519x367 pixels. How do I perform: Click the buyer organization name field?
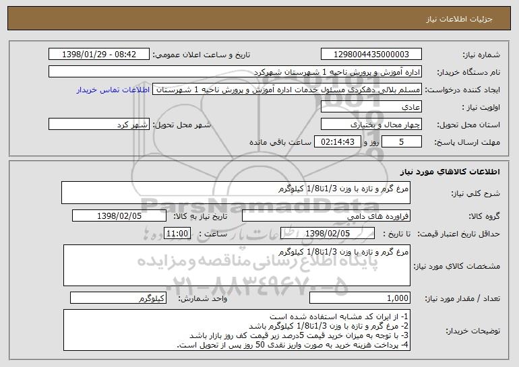click(235, 72)
